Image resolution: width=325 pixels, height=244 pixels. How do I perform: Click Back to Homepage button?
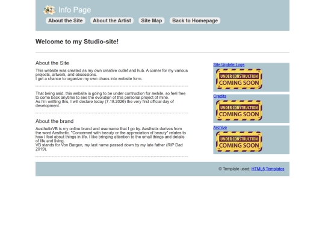coord(195,20)
